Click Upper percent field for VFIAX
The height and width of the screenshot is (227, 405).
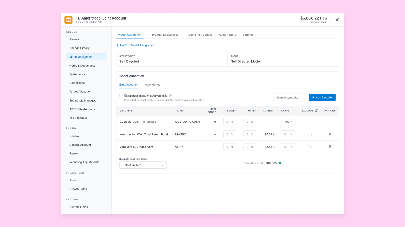pyautogui.click(x=250, y=147)
